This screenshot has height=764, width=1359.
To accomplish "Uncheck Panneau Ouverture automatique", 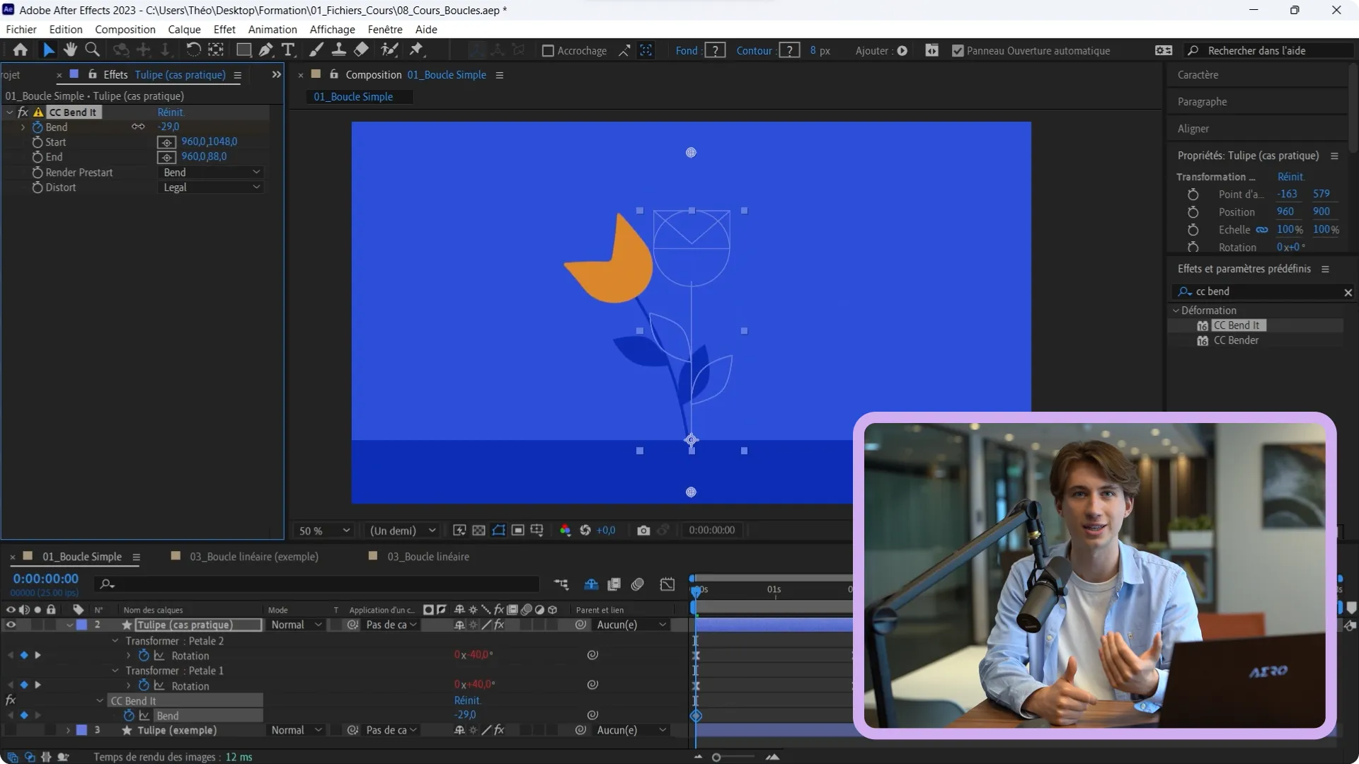I will click(x=958, y=51).
